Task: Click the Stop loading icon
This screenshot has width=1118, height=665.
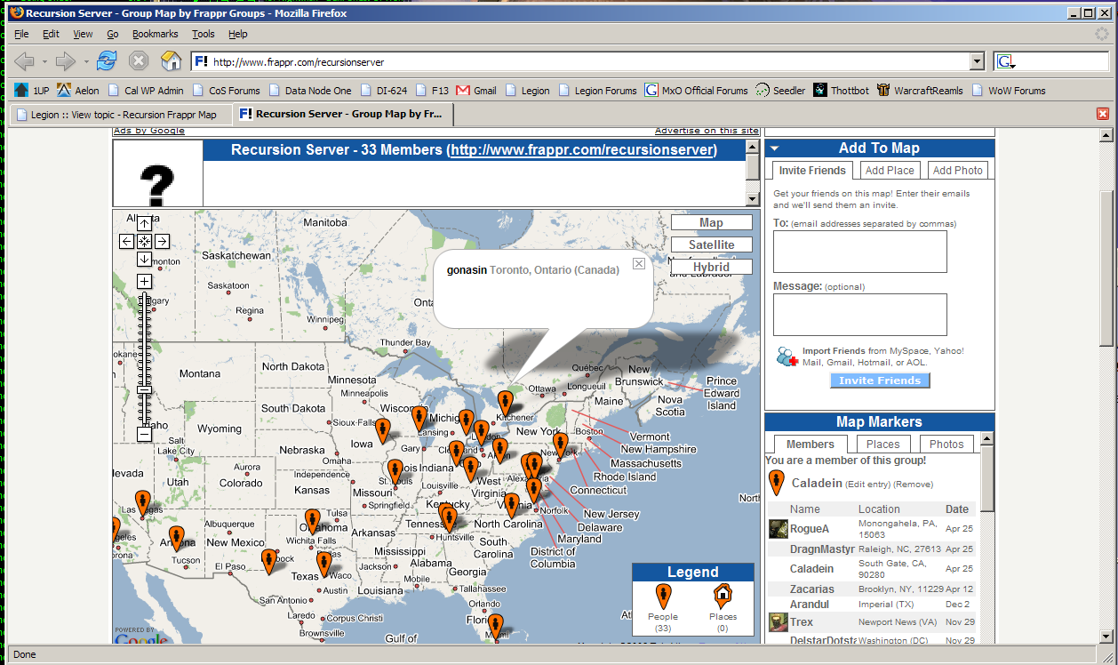Action: click(x=139, y=61)
